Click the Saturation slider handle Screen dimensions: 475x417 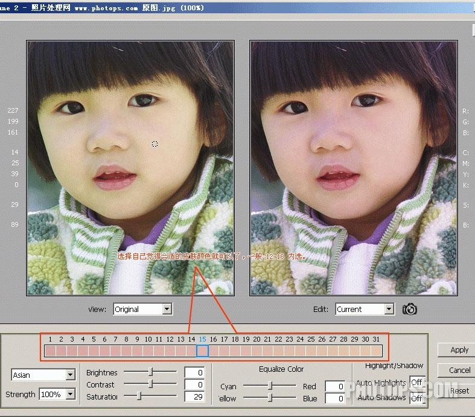139,396
